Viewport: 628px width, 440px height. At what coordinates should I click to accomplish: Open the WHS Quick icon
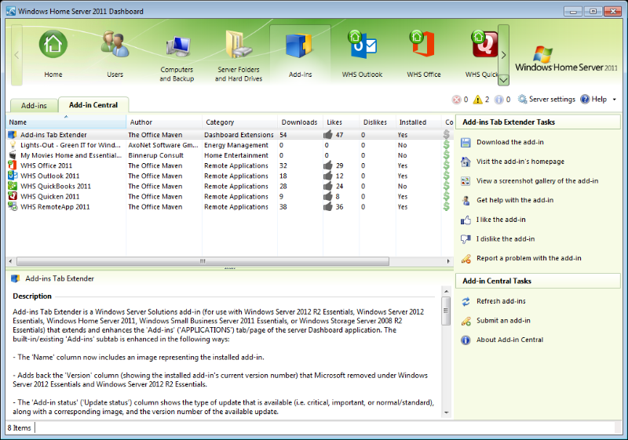point(484,44)
